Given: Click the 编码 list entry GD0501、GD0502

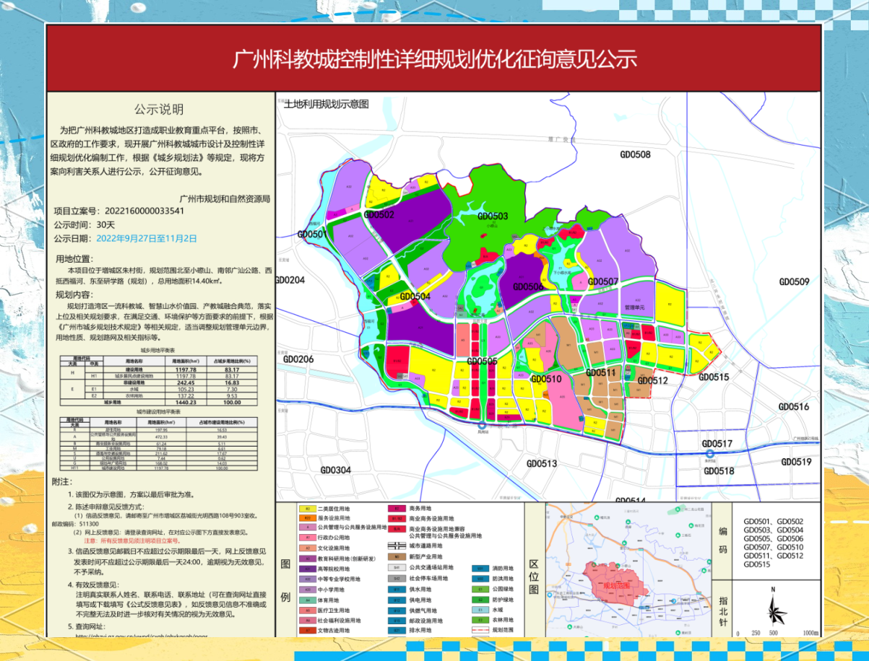Looking at the screenshot, I should [773, 521].
